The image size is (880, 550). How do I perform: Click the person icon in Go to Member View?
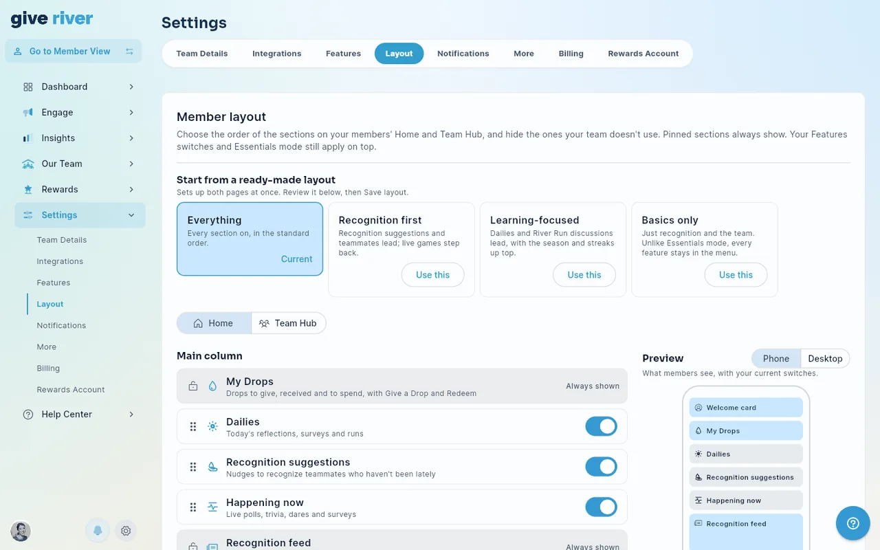18,52
